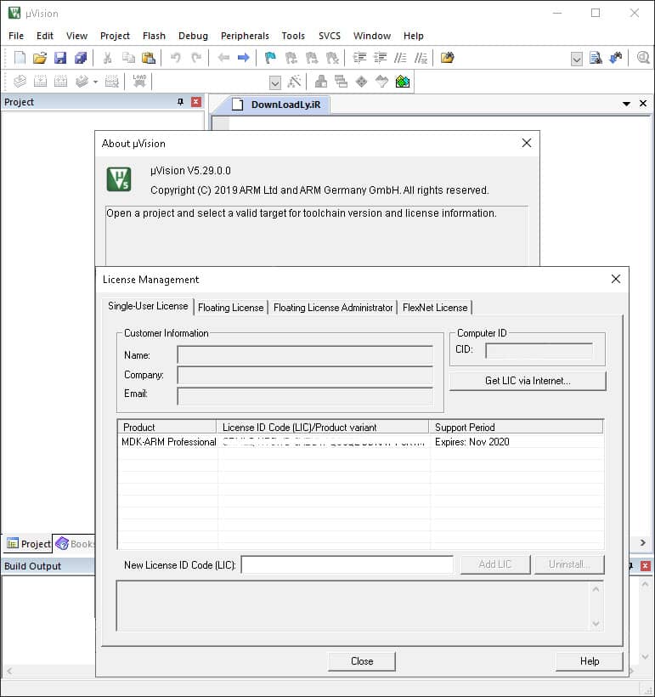Switch to the Floating License tab
The height and width of the screenshot is (697, 655).
[231, 308]
